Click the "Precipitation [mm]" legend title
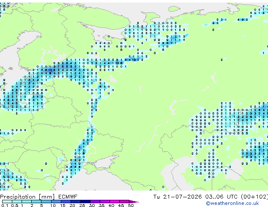The image size is (268, 207). (27, 197)
